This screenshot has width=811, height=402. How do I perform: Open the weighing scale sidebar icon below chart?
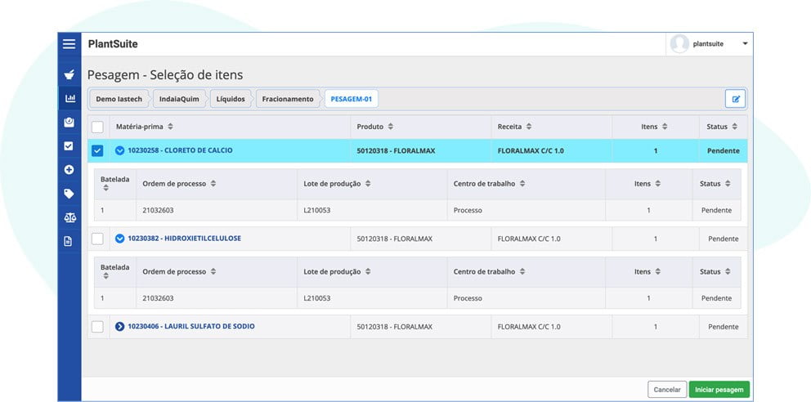pos(69,123)
